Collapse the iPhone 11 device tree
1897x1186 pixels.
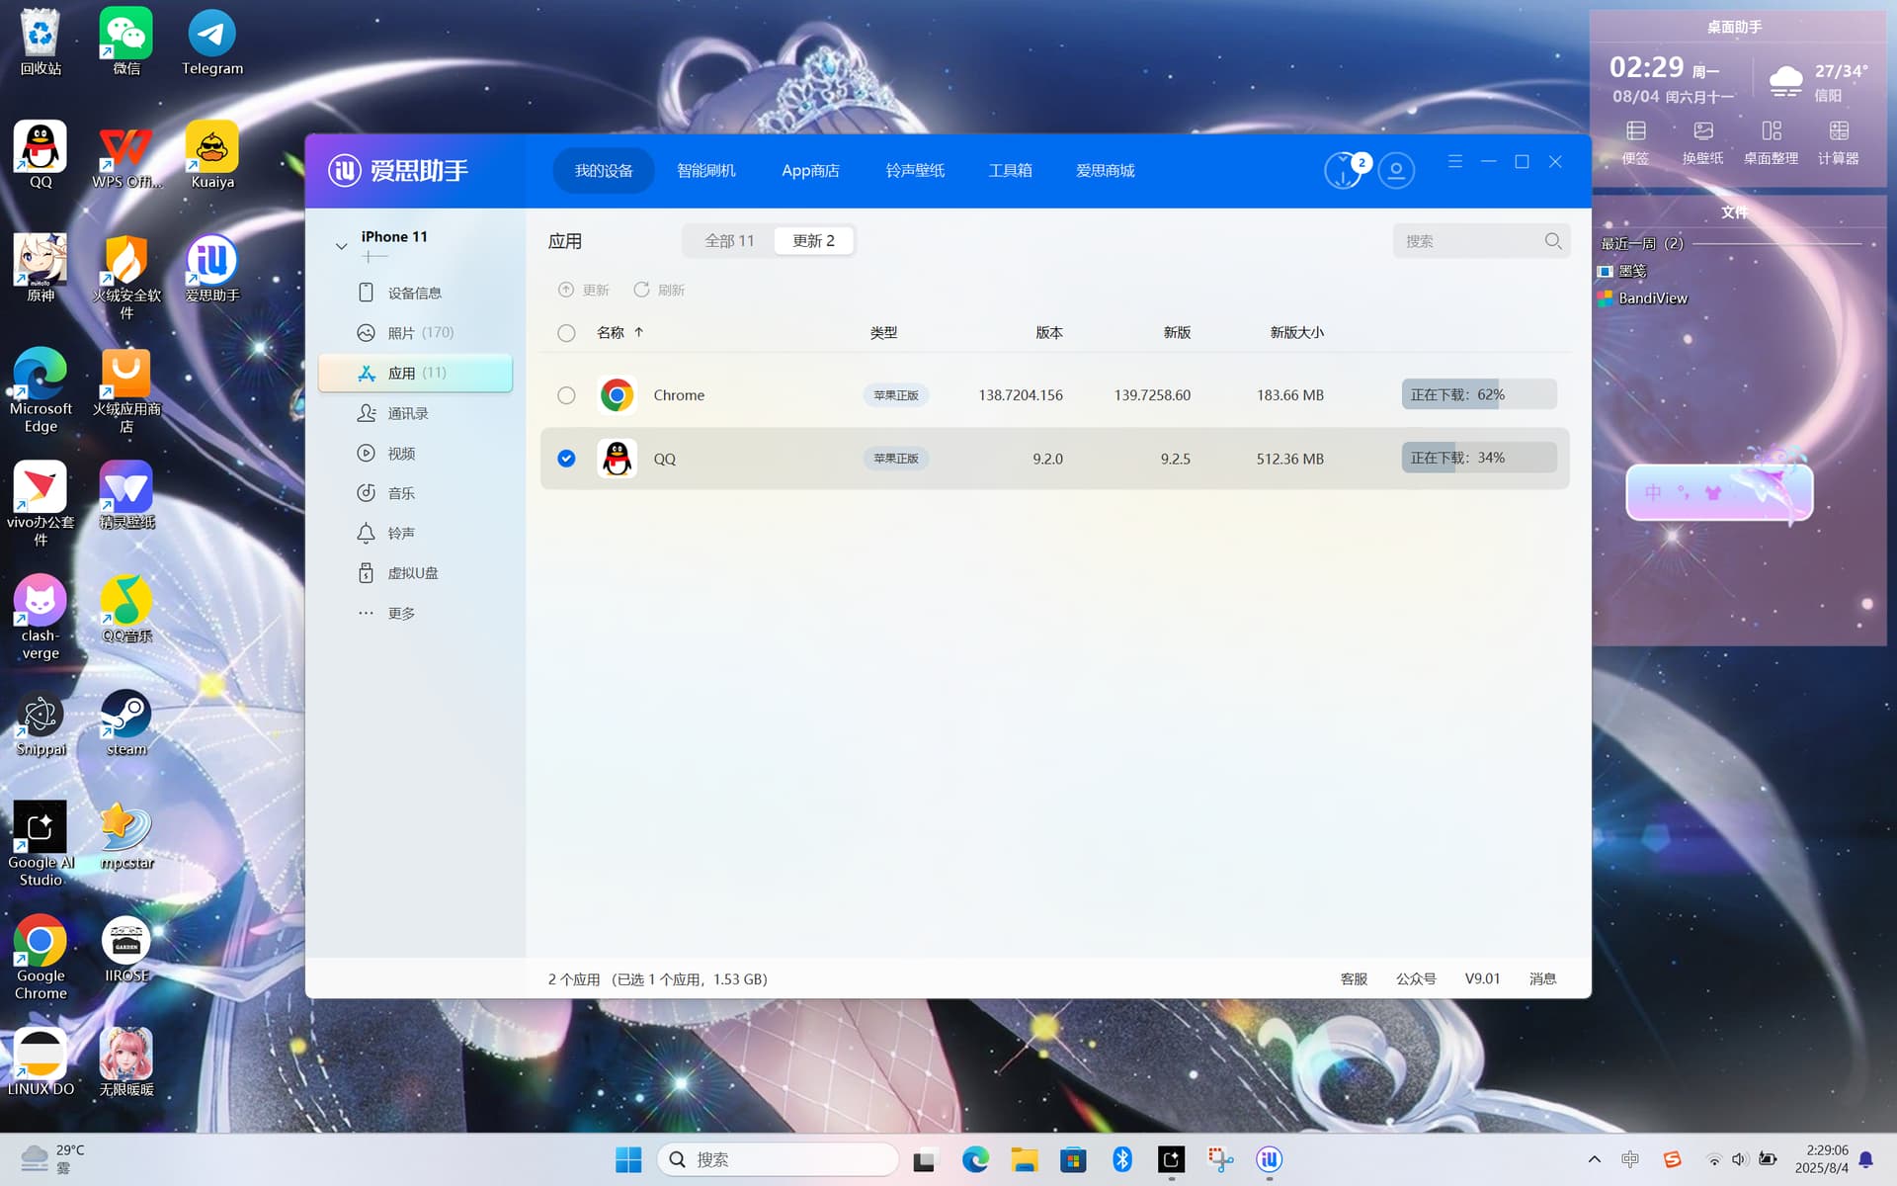click(341, 246)
